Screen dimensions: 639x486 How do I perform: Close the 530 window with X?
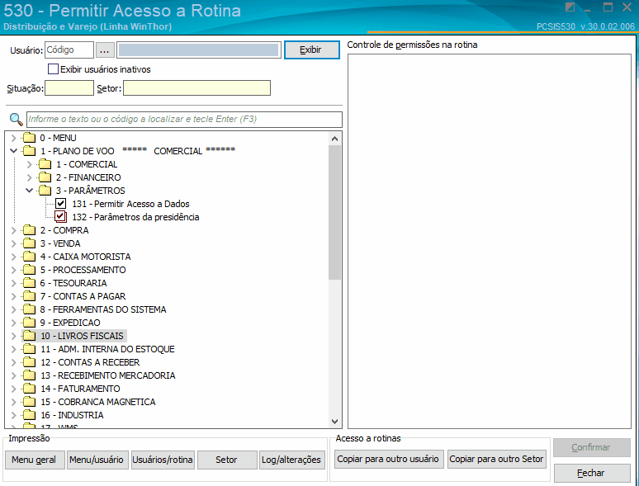627,7
